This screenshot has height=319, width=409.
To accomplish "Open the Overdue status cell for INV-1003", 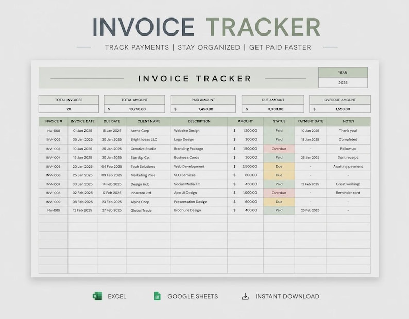I will [279, 149].
